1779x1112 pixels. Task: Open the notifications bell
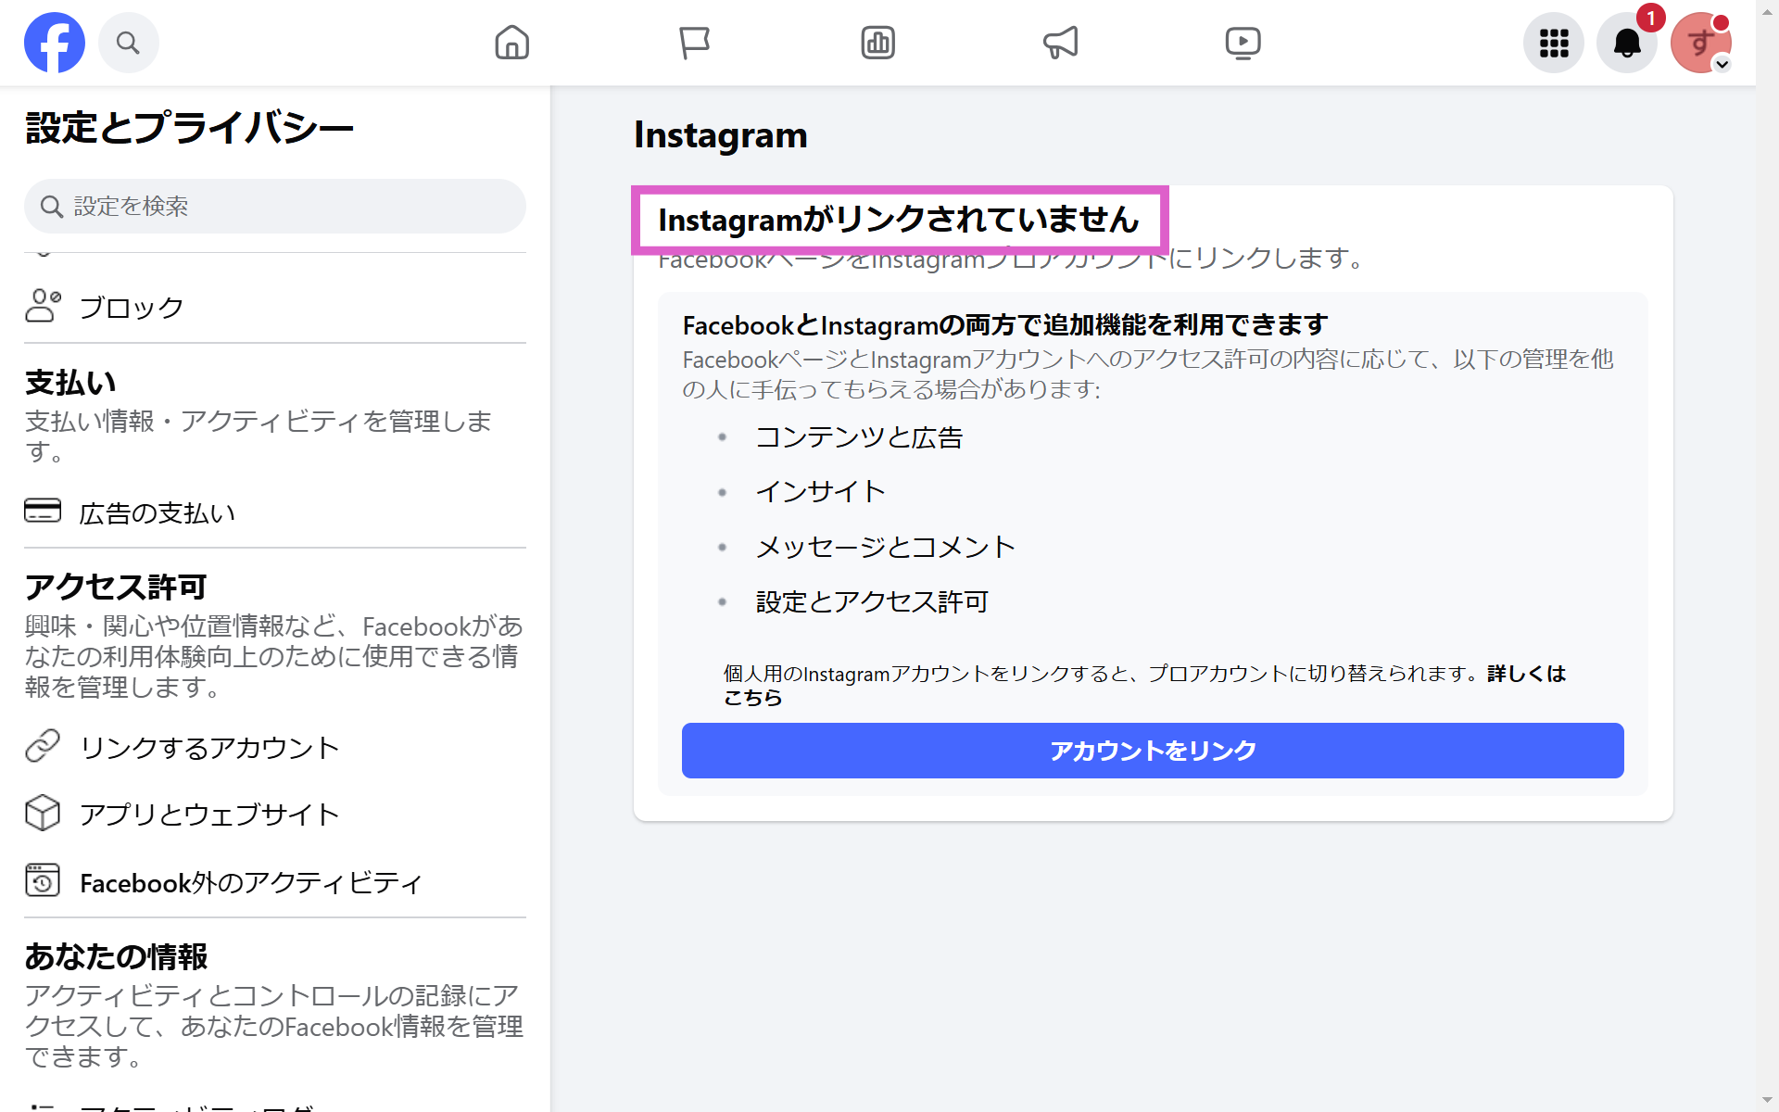(x=1627, y=43)
